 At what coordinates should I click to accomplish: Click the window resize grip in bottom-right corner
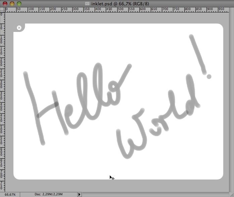click(x=231, y=194)
